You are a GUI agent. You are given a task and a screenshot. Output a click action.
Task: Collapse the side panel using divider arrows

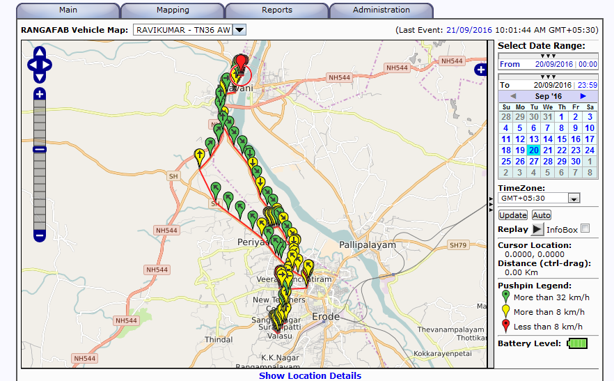coord(491,201)
